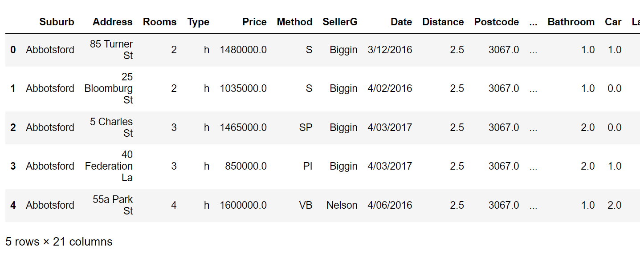Click the Suburb column header
640x254 pixels.
tap(57, 22)
